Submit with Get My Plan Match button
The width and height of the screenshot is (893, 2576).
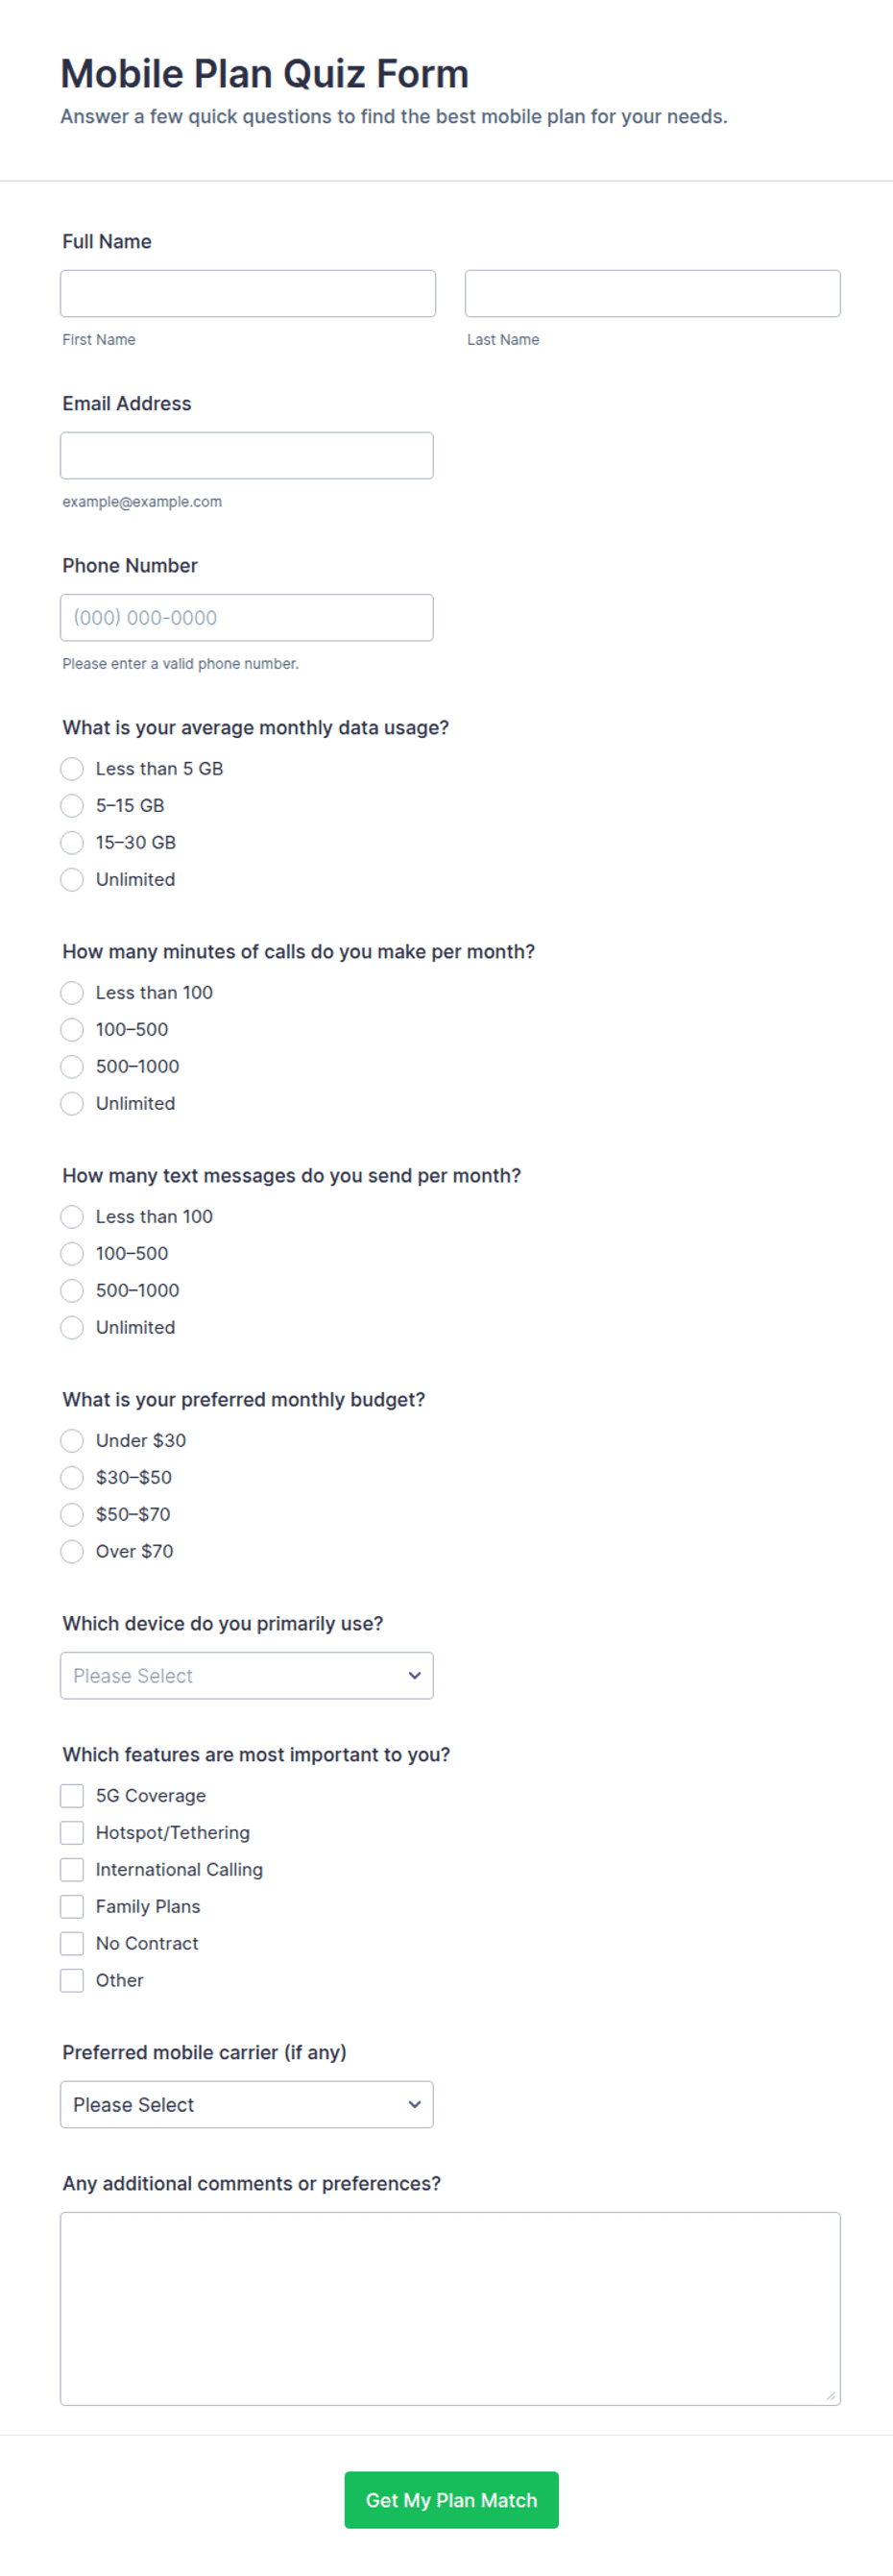pyautogui.click(x=451, y=2500)
